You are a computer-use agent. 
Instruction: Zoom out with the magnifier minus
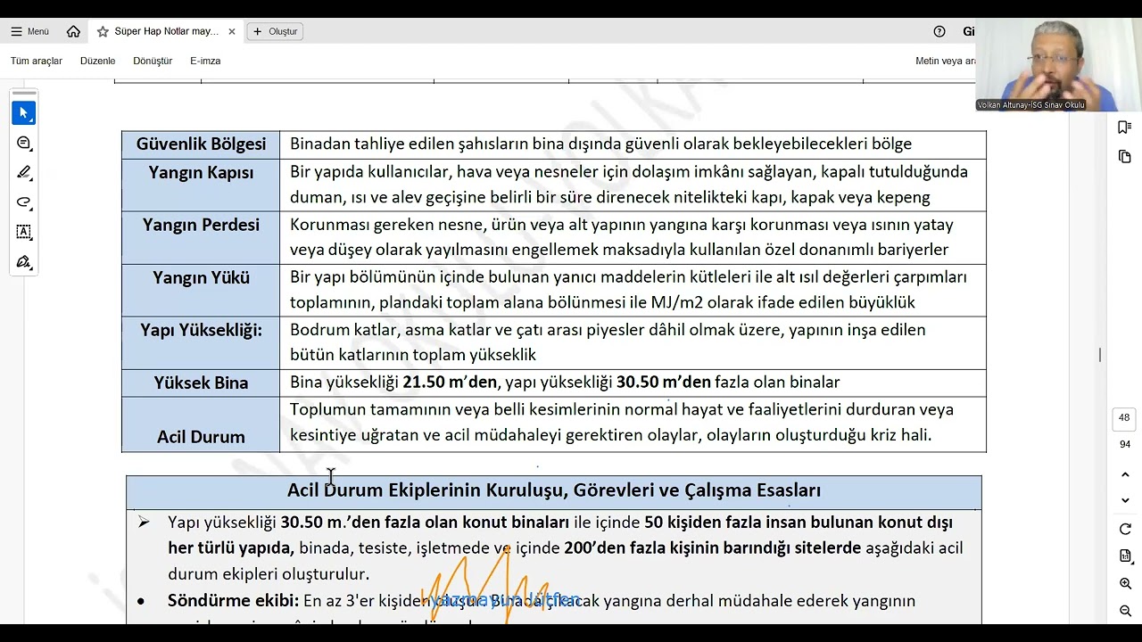1125,612
